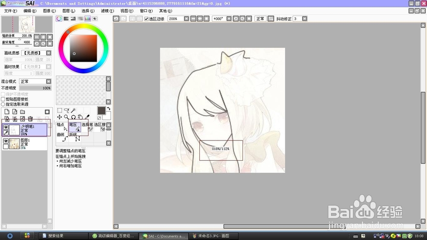Image resolution: width=427 pixels, height=240 pixels.
Task: Click the foreground color swatch
Action: point(101,110)
